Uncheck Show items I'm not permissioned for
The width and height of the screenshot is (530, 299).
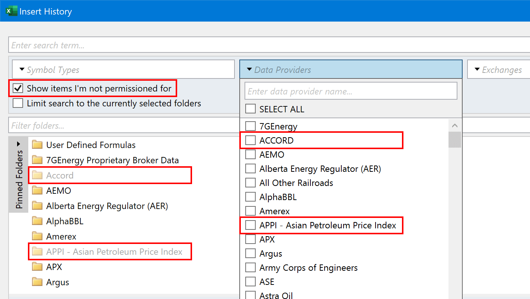[x=18, y=89]
